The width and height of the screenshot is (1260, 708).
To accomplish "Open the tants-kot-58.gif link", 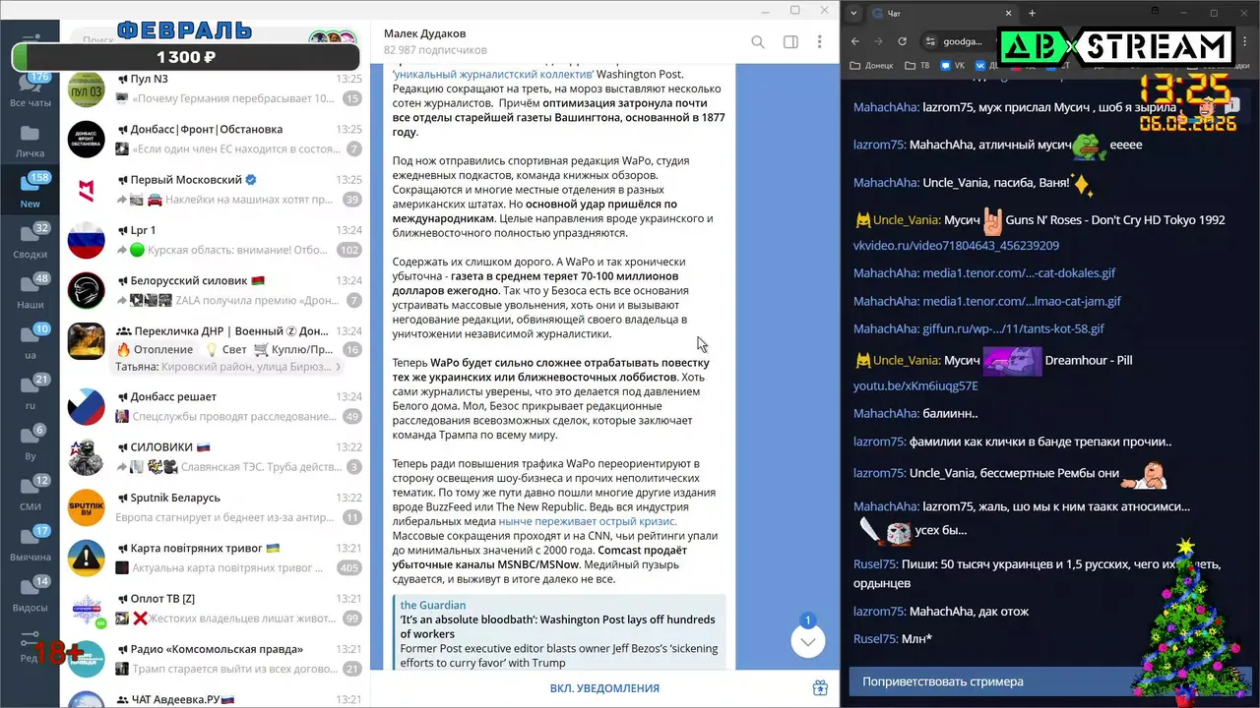I will (1013, 328).
